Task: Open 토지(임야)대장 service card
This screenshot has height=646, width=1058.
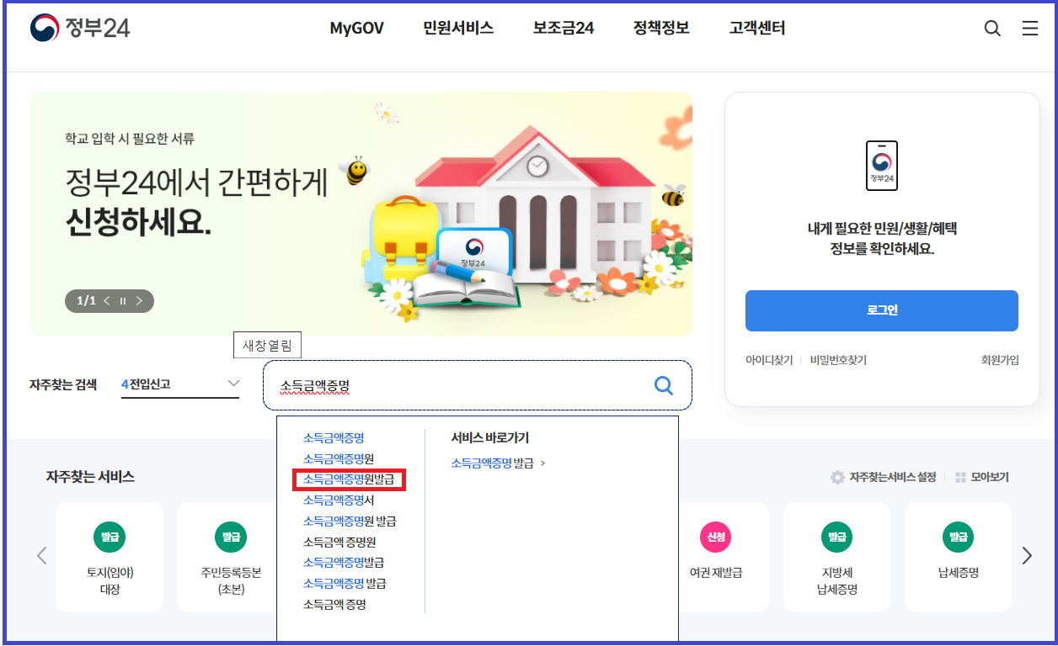Action: click(110, 557)
